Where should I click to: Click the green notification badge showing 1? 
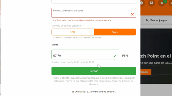(x=165, y=2)
